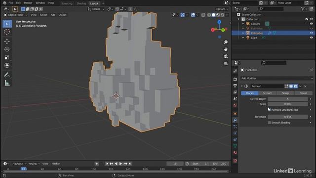This screenshot has height=178, width=316.
Task: Pick the Scale tool
Action: (x=7, y=57)
